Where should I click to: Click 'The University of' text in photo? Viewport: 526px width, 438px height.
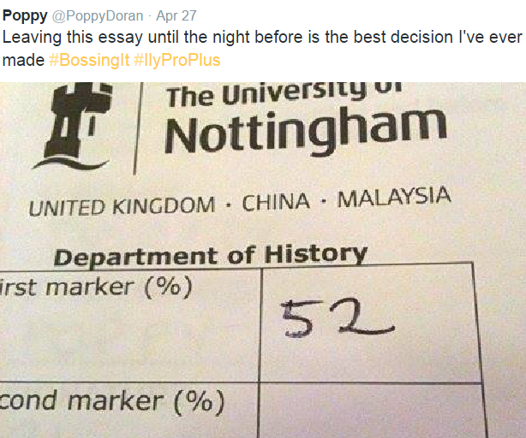(284, 94)
